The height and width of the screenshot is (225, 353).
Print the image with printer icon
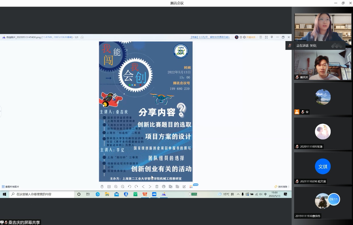click(x=164, y=187)
